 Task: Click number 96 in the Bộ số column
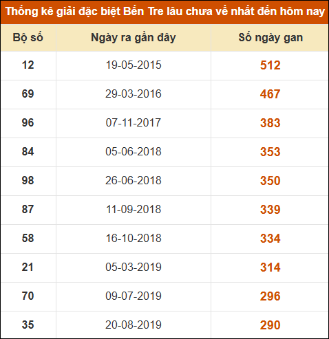coord(28,123)
